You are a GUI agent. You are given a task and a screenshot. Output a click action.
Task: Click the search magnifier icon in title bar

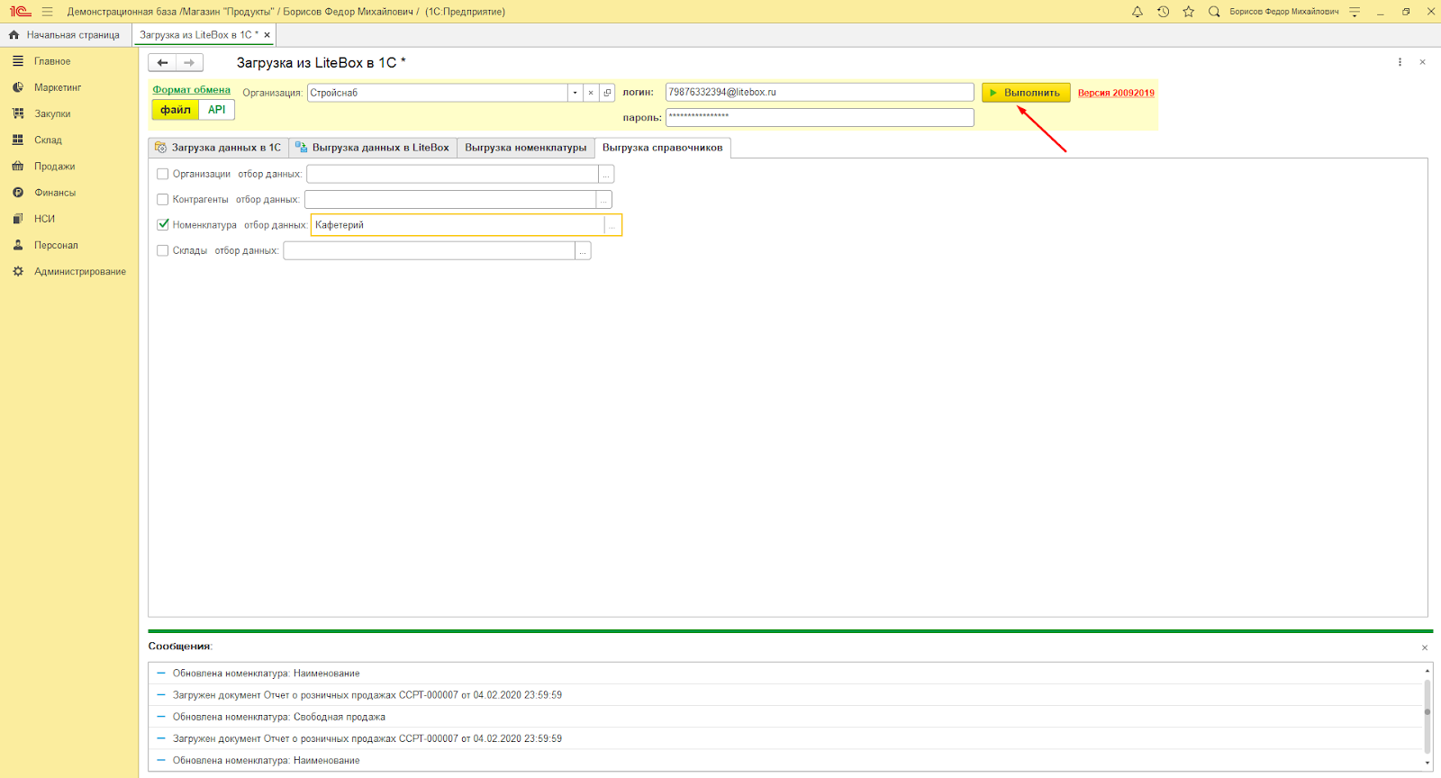1214,12
